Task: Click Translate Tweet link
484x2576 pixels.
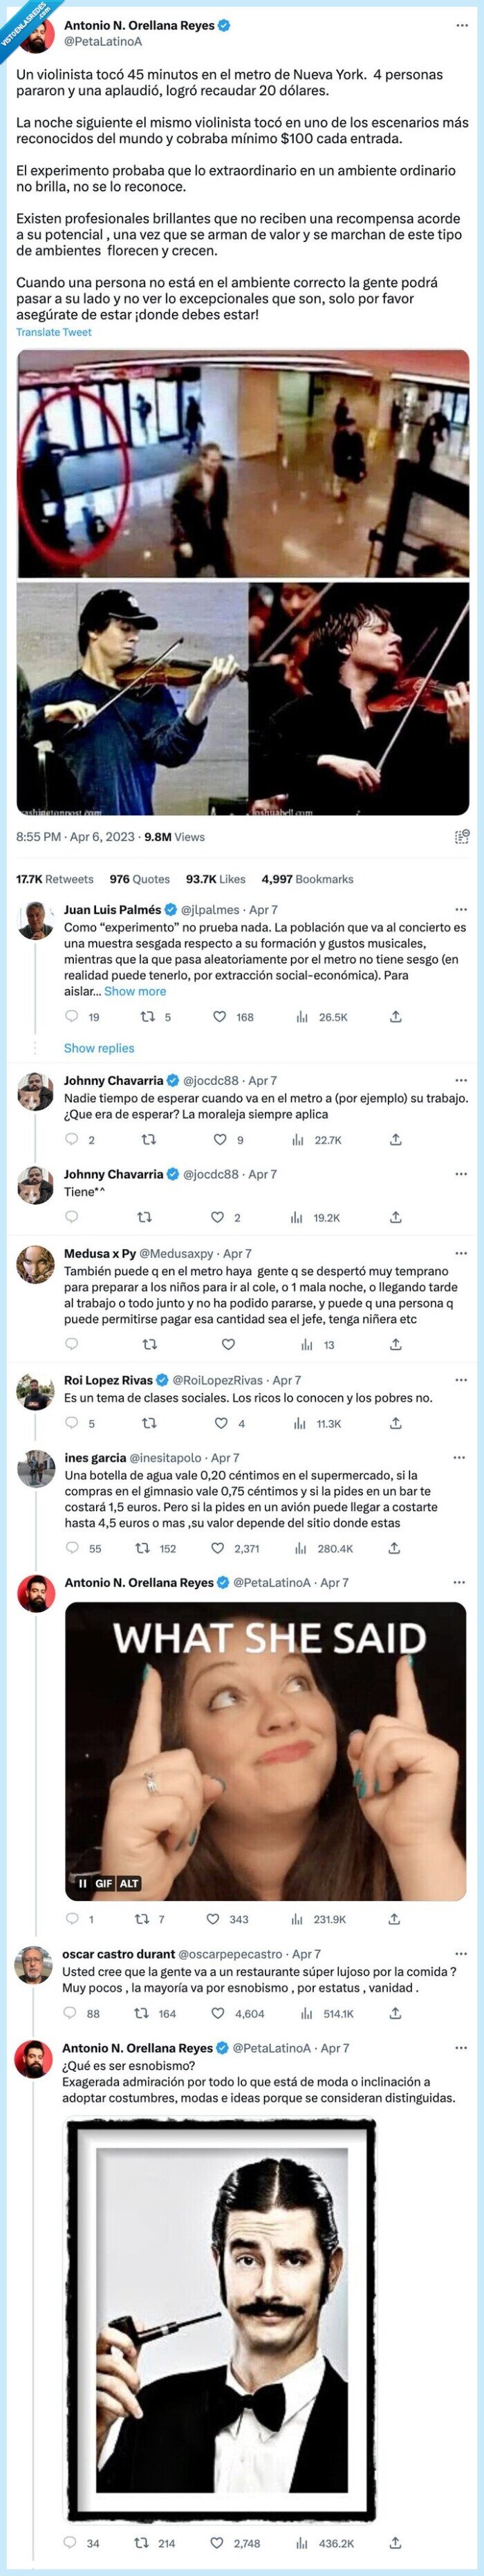Action: (54, 332)
